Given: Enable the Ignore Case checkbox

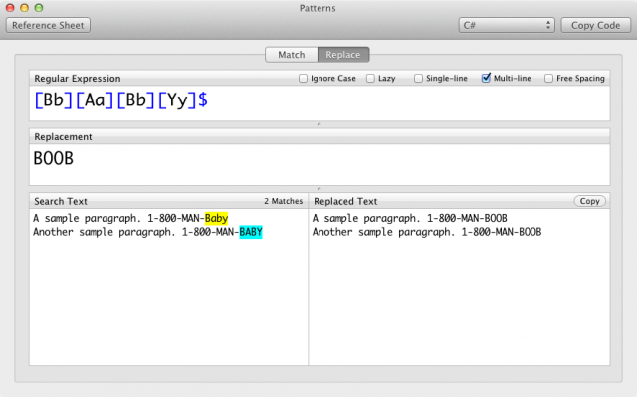Looking at the screenshot, I should pos(303,78).
